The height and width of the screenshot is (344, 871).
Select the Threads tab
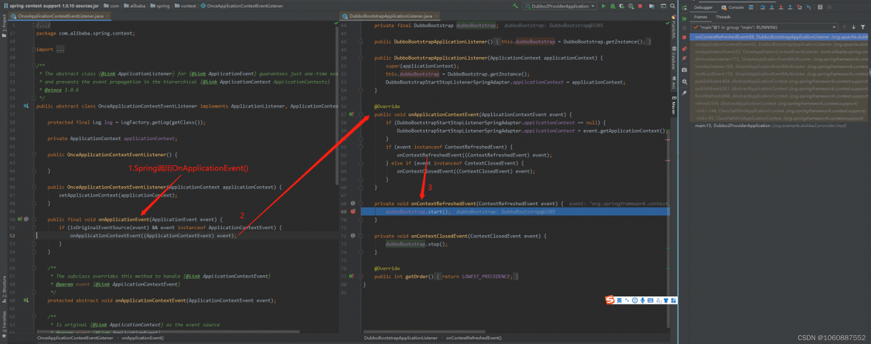tap(723, 17)
